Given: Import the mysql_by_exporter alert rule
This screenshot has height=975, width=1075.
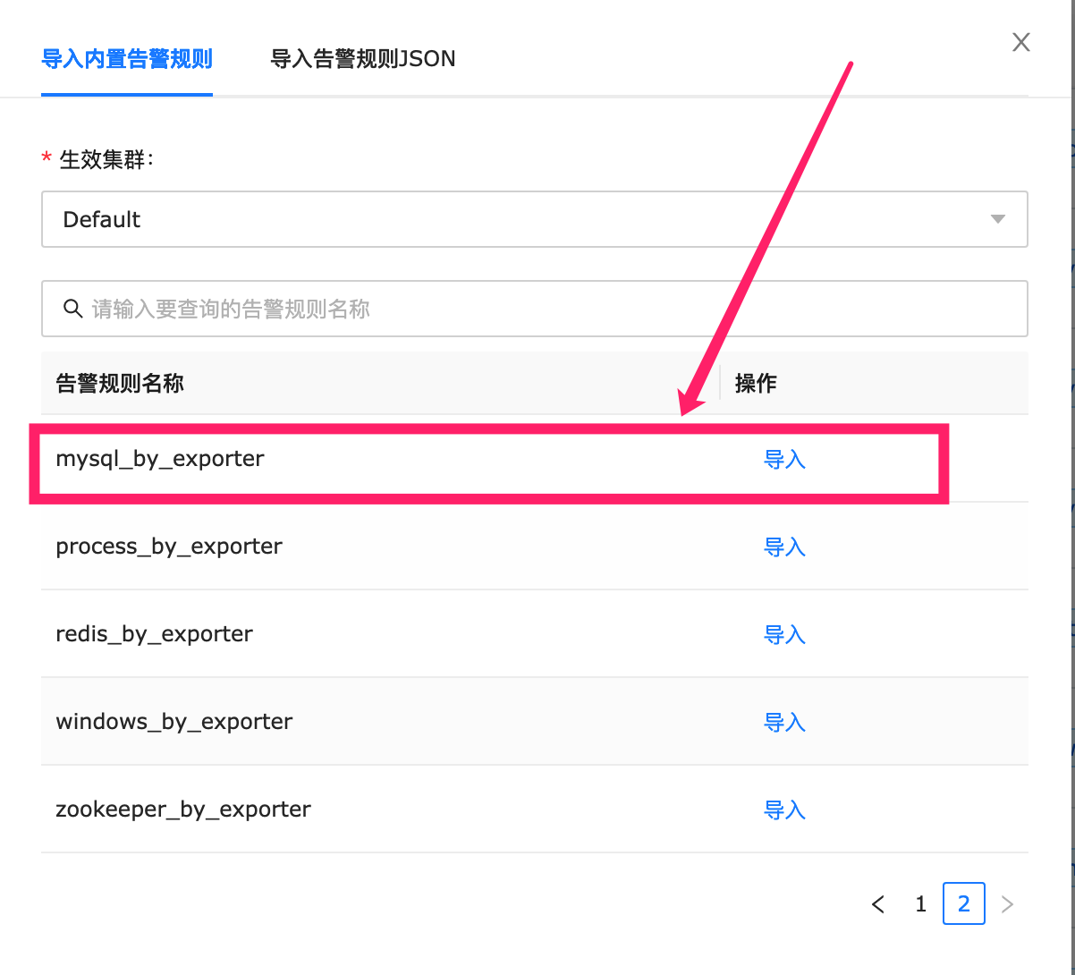Looking at the screenshot, I should (x=784, y=460).
